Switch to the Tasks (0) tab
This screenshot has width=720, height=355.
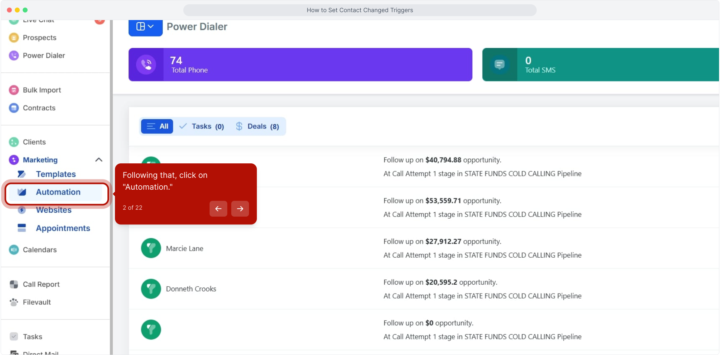click(202, 126)
